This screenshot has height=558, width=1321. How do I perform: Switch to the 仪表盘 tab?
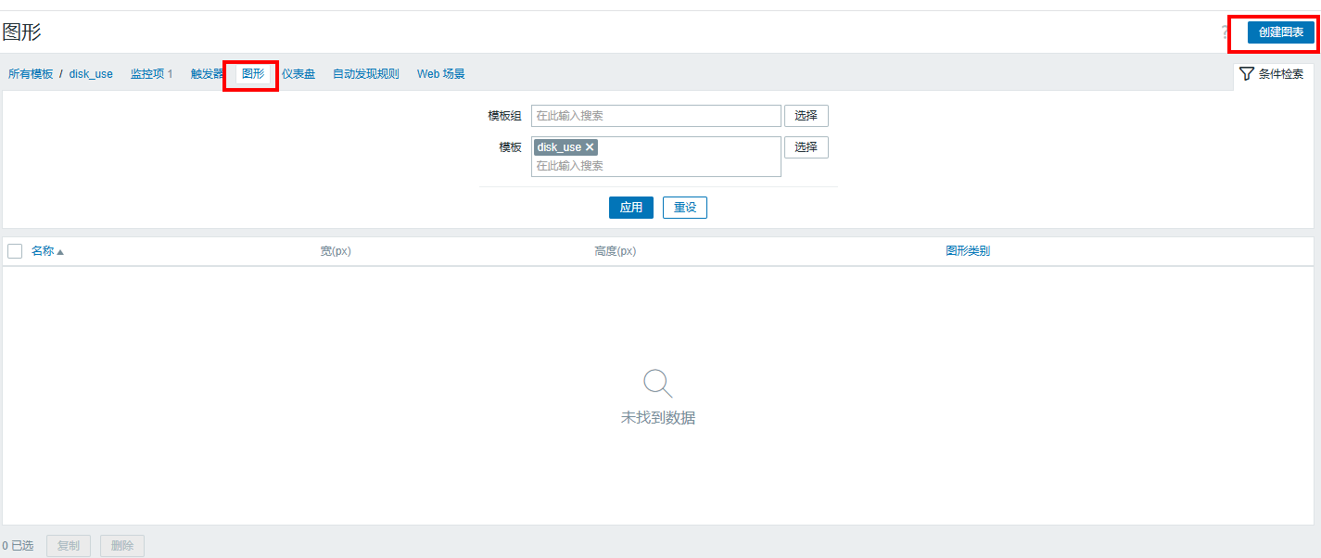(x=298, y=74)
